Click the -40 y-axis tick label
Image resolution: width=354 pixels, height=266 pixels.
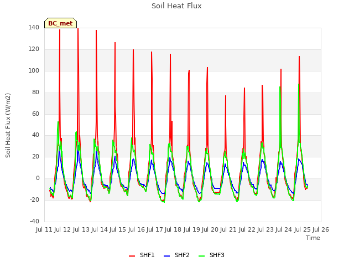pyautogui.click(x=34, y=221)
